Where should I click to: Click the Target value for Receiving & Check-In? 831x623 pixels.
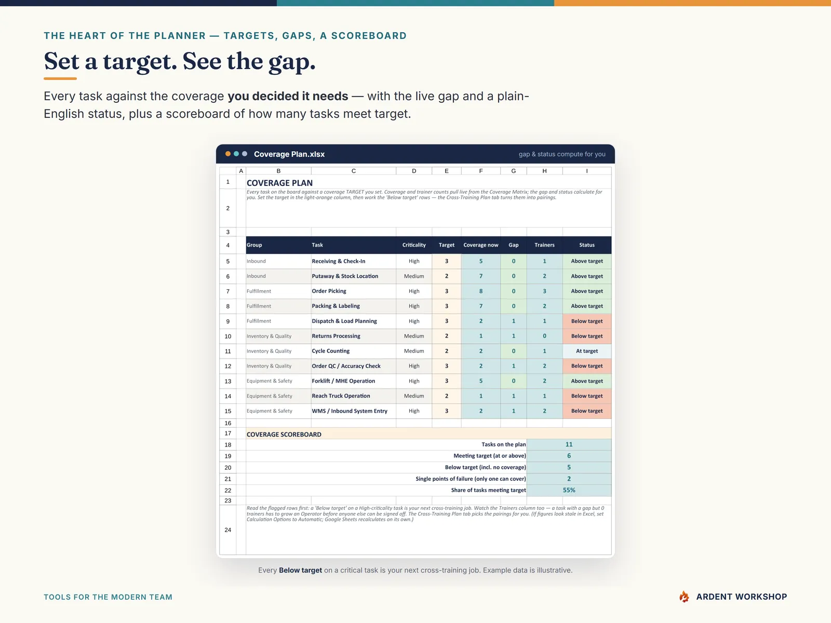click(447, 261)
